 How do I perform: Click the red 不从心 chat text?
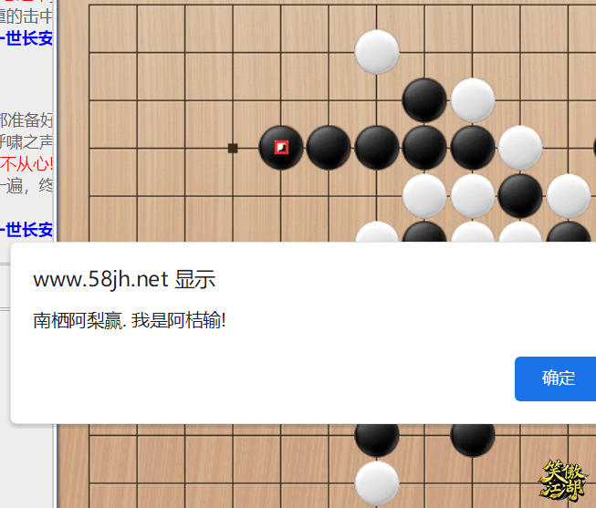point(26,164)
